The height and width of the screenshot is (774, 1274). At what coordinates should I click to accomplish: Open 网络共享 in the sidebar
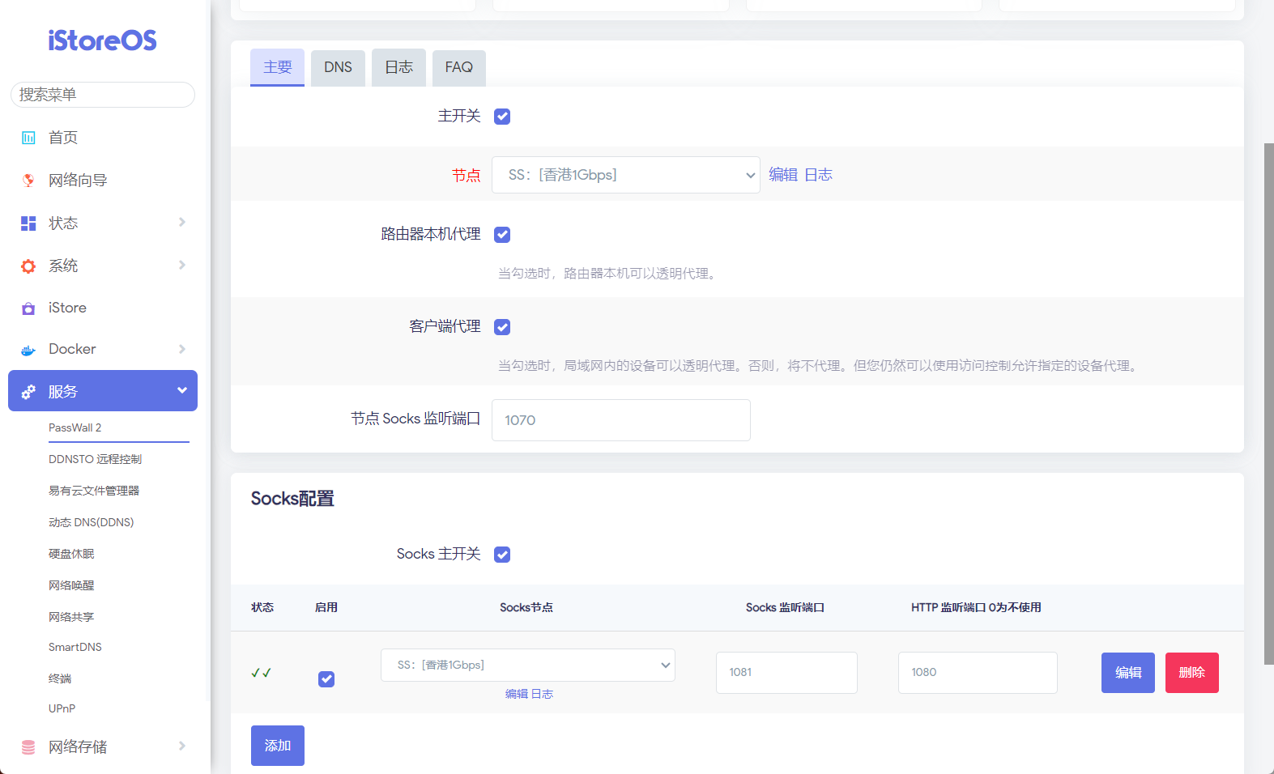point(71,617)
